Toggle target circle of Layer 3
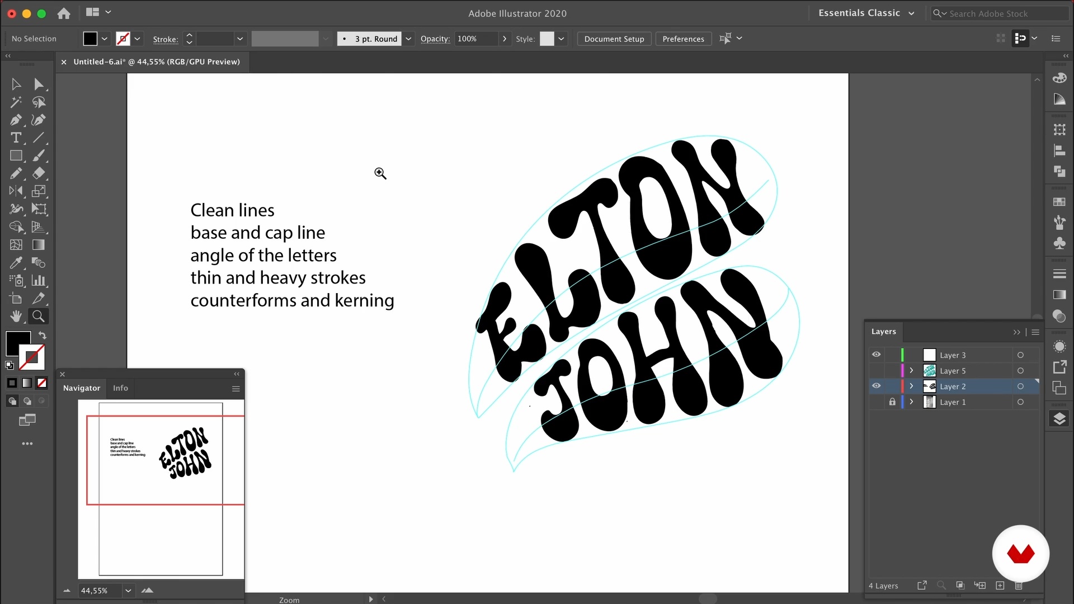 [1020, 355]
